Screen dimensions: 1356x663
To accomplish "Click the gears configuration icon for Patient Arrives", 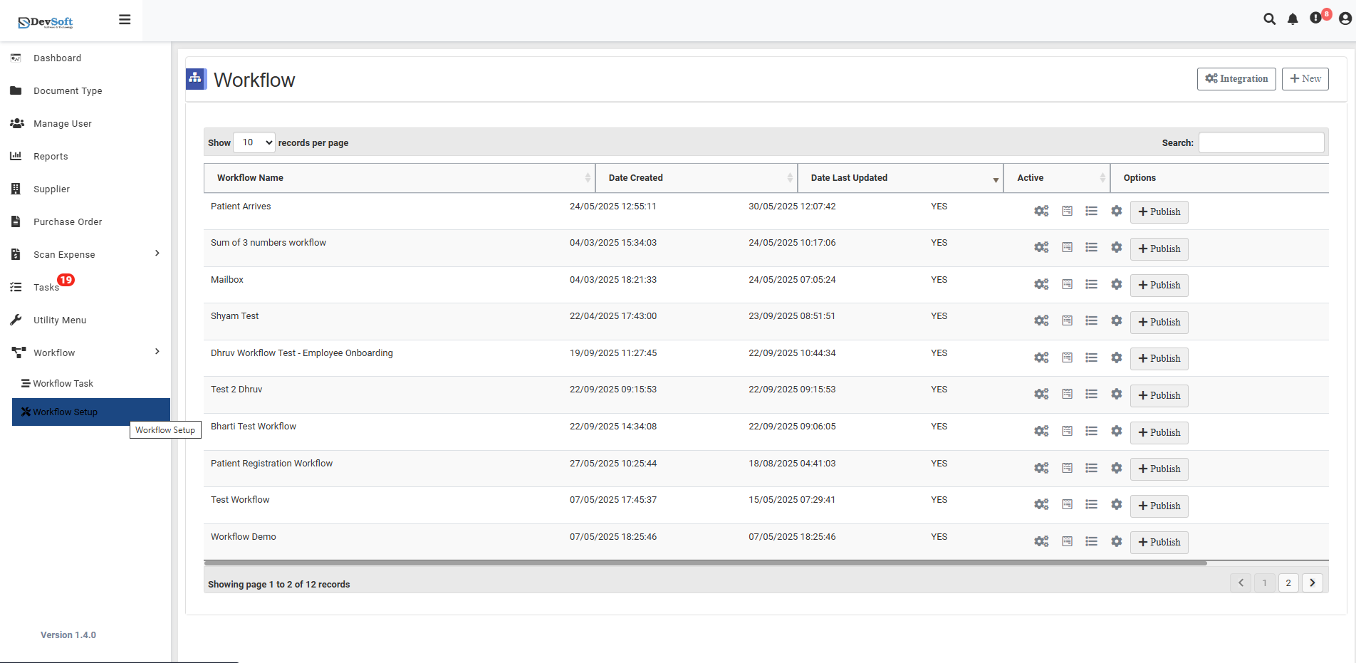I will (1041, 211).
